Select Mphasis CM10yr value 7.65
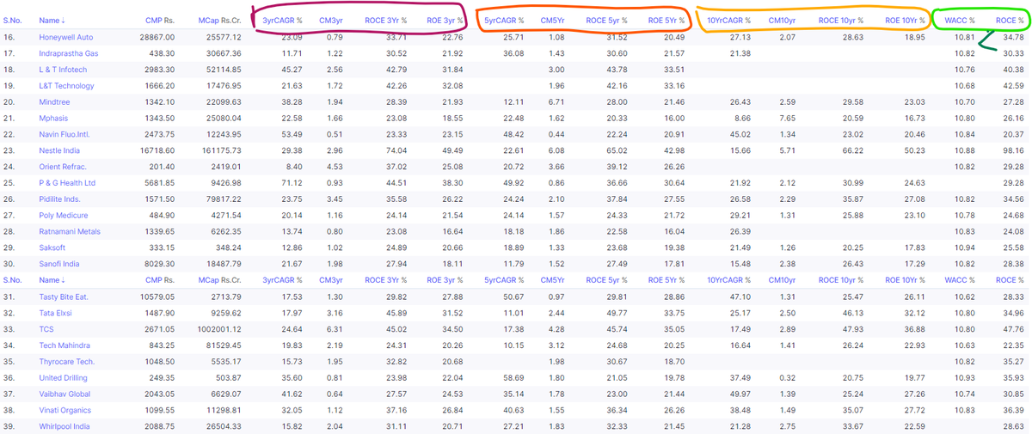This screenshot has height=434, width=1032. [788, 119]
